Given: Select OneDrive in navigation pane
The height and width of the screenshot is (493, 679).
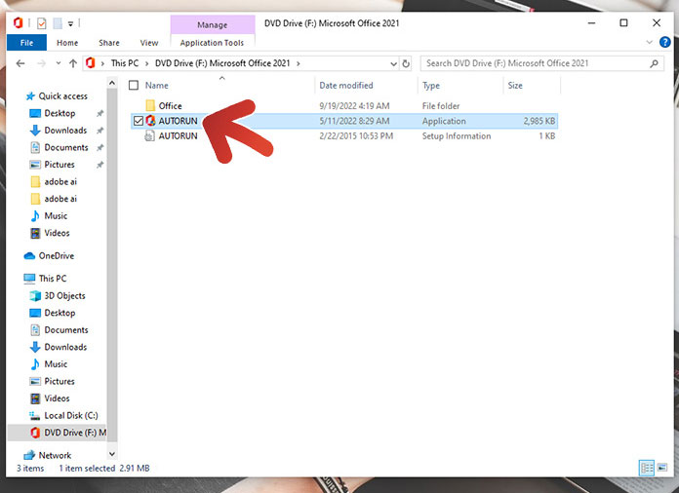Looking at the screenshot, I should tap(56, 255).
